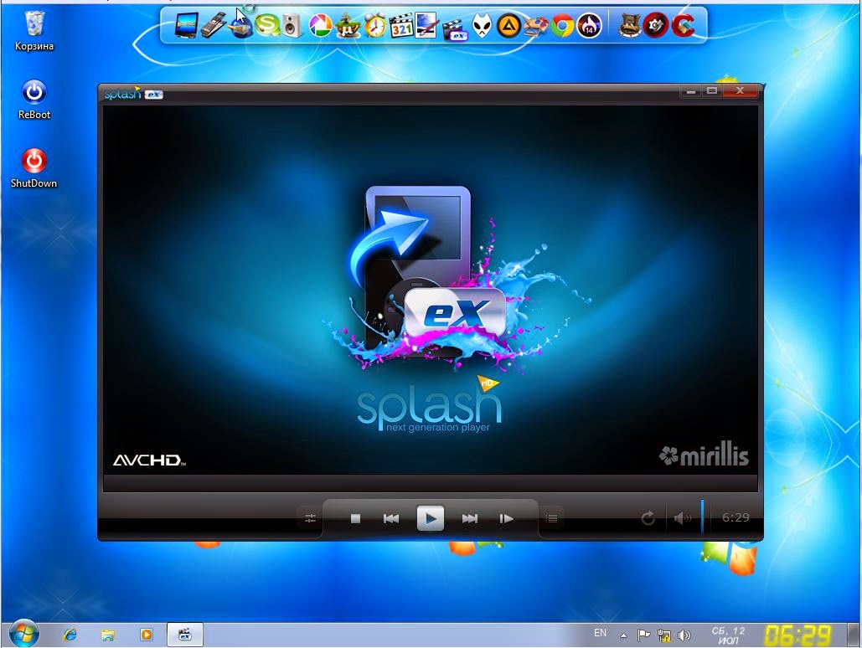Advance video with the frame-step button
The image size is (862, 648).
pos(506,518)
